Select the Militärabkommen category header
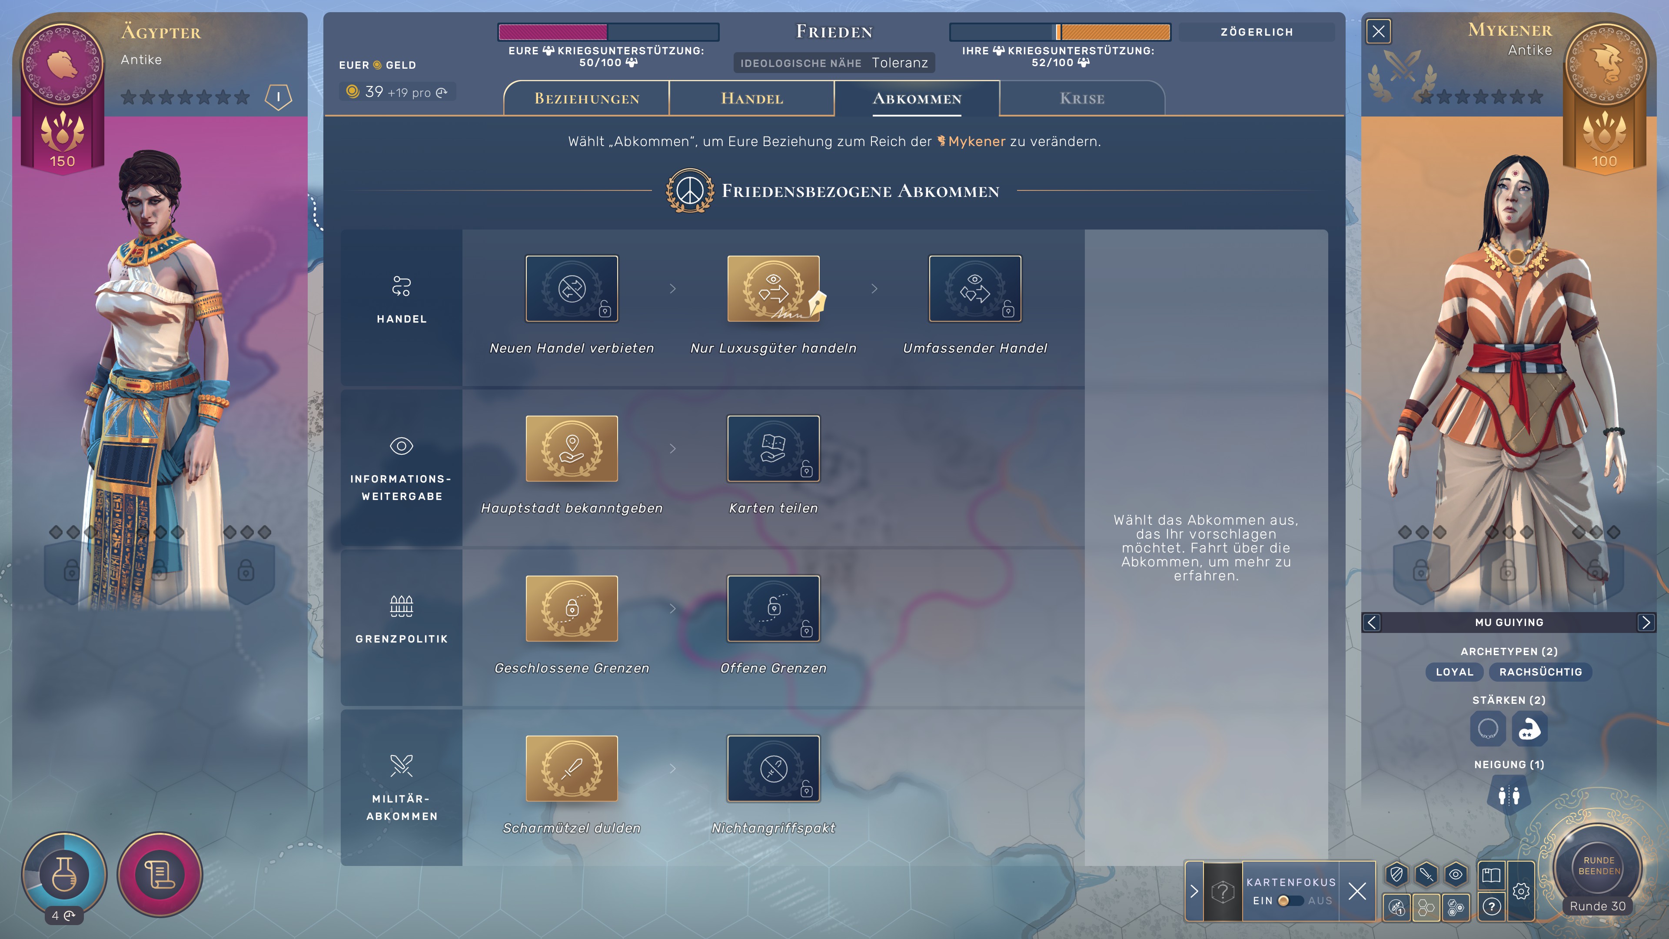Image resolution: width=1669 pixels, height=939 pixels. (x=402, y=787)
